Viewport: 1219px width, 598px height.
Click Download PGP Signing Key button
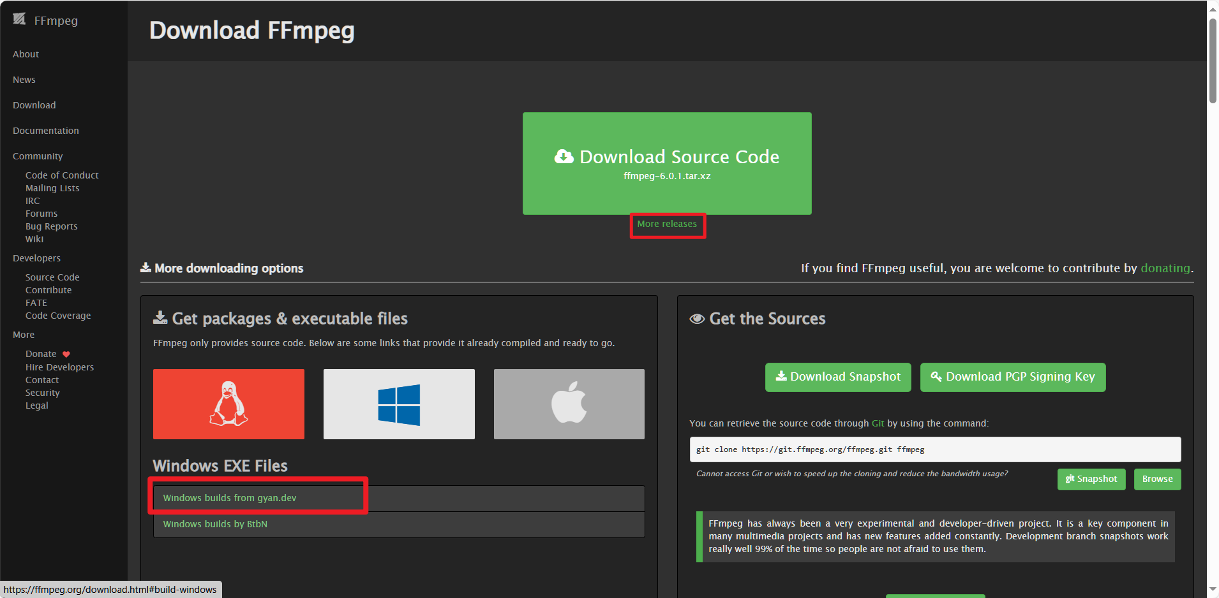(1013, 377)
